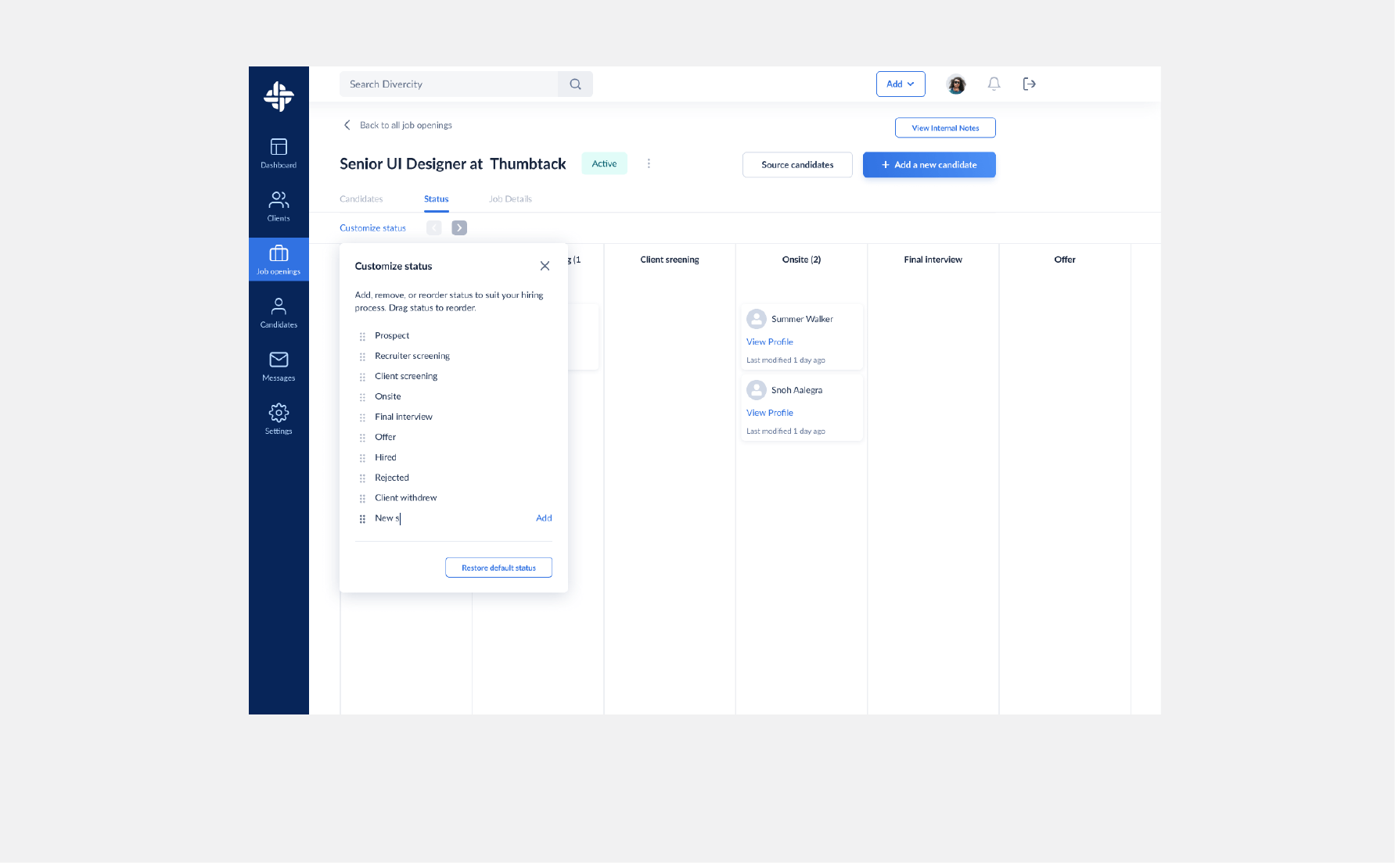1395x863 pixels.
Task: Click Source candidates button
Action: click(797, 165)
